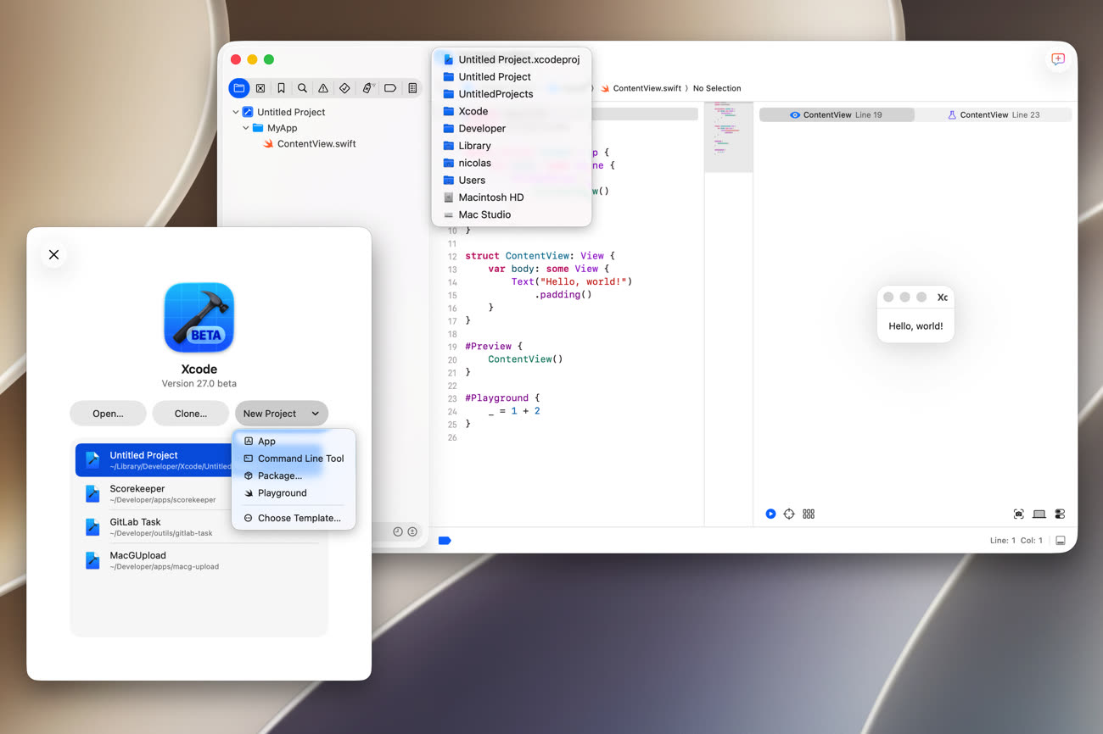Choose App from the New Project menu
The width and height of the screenshot is (1103, 734).
[294, 441]
